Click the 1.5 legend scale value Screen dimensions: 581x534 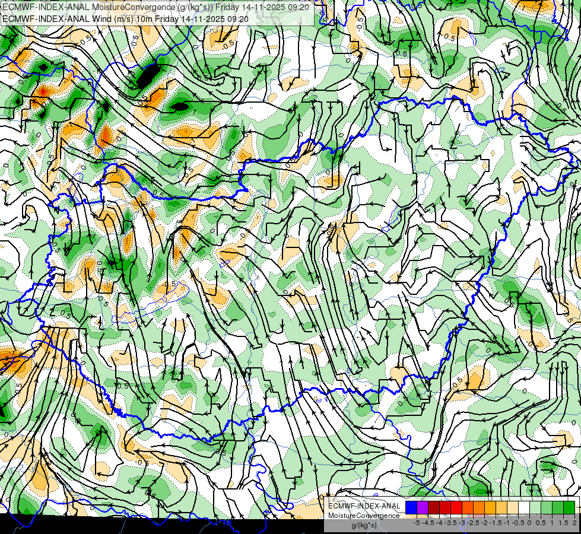coord(563,523)
